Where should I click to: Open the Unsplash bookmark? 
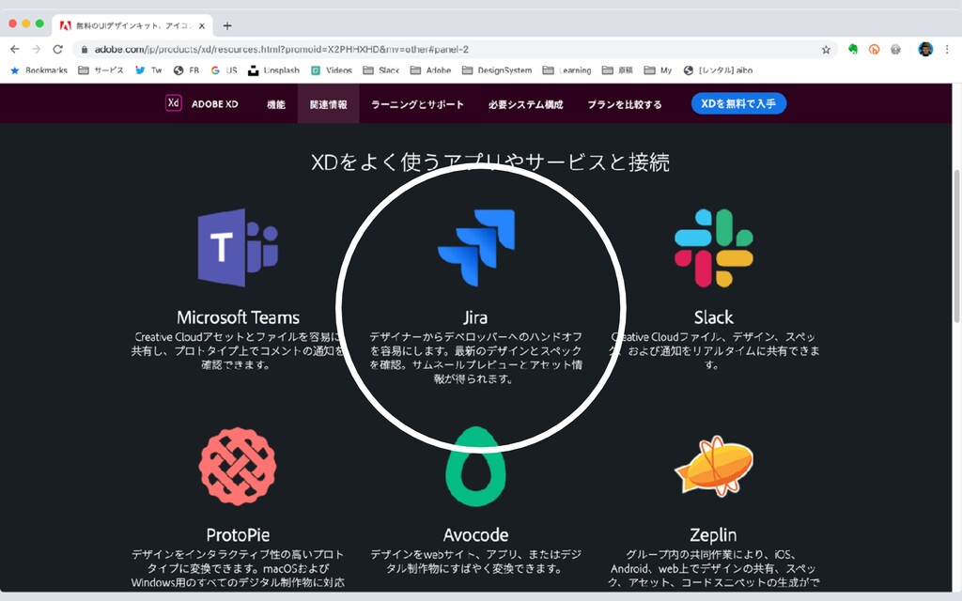273,70
